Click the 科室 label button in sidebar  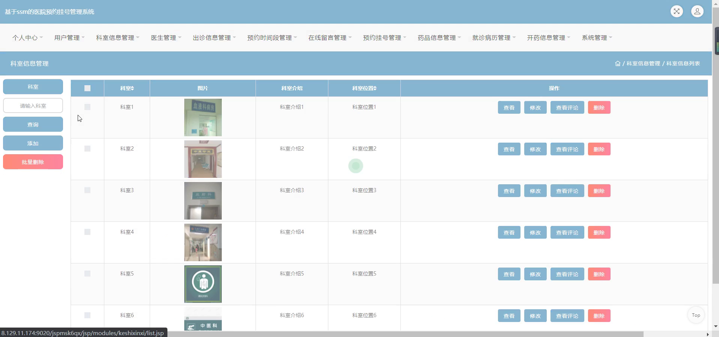(x=33, y=87)
